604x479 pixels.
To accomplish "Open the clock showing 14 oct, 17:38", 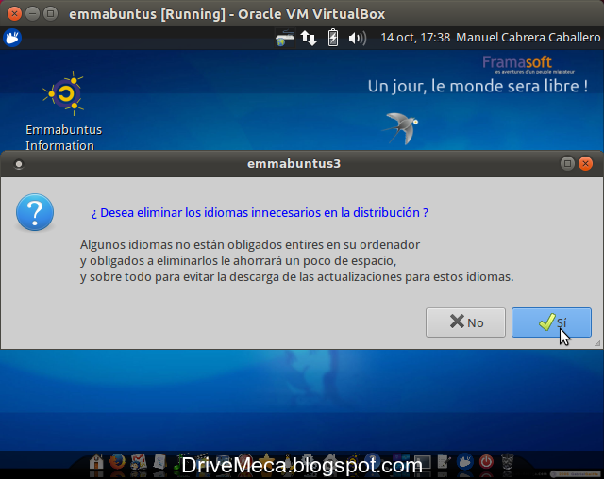I will tap(415, 38).
